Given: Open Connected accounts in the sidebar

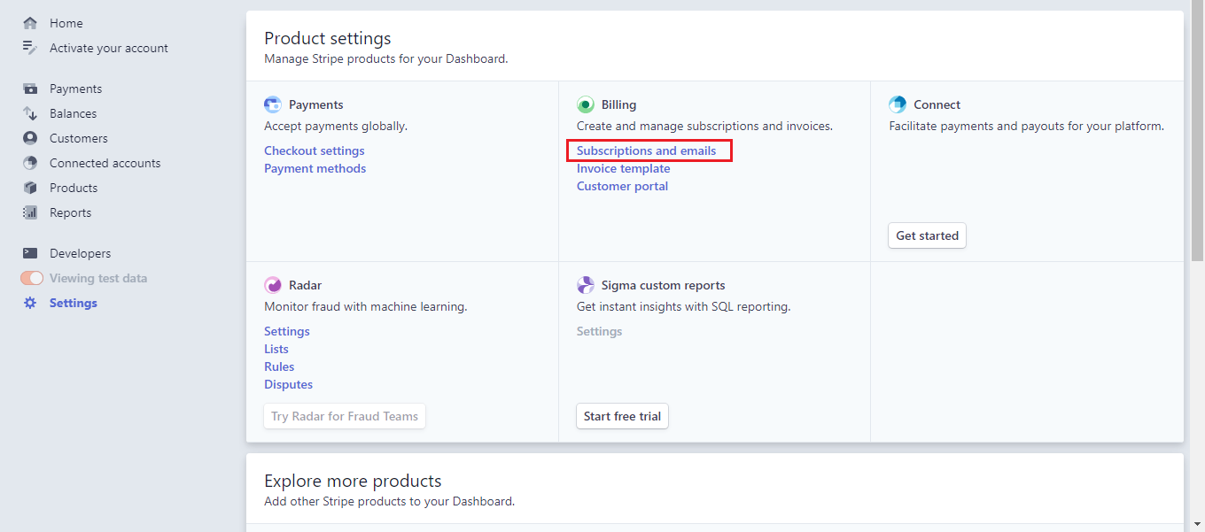Looking at the screenshot, I should pos(105,163).
